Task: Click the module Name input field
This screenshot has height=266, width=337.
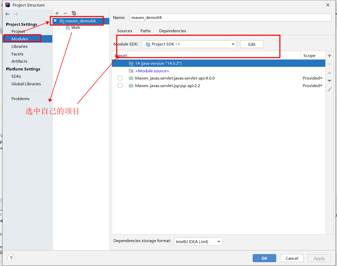Action: [x=230, y=17]
